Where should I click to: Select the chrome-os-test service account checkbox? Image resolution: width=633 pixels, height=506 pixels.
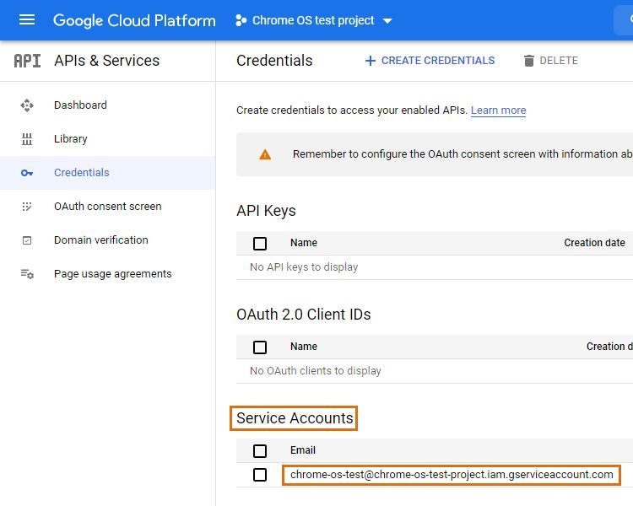[260, 475]
